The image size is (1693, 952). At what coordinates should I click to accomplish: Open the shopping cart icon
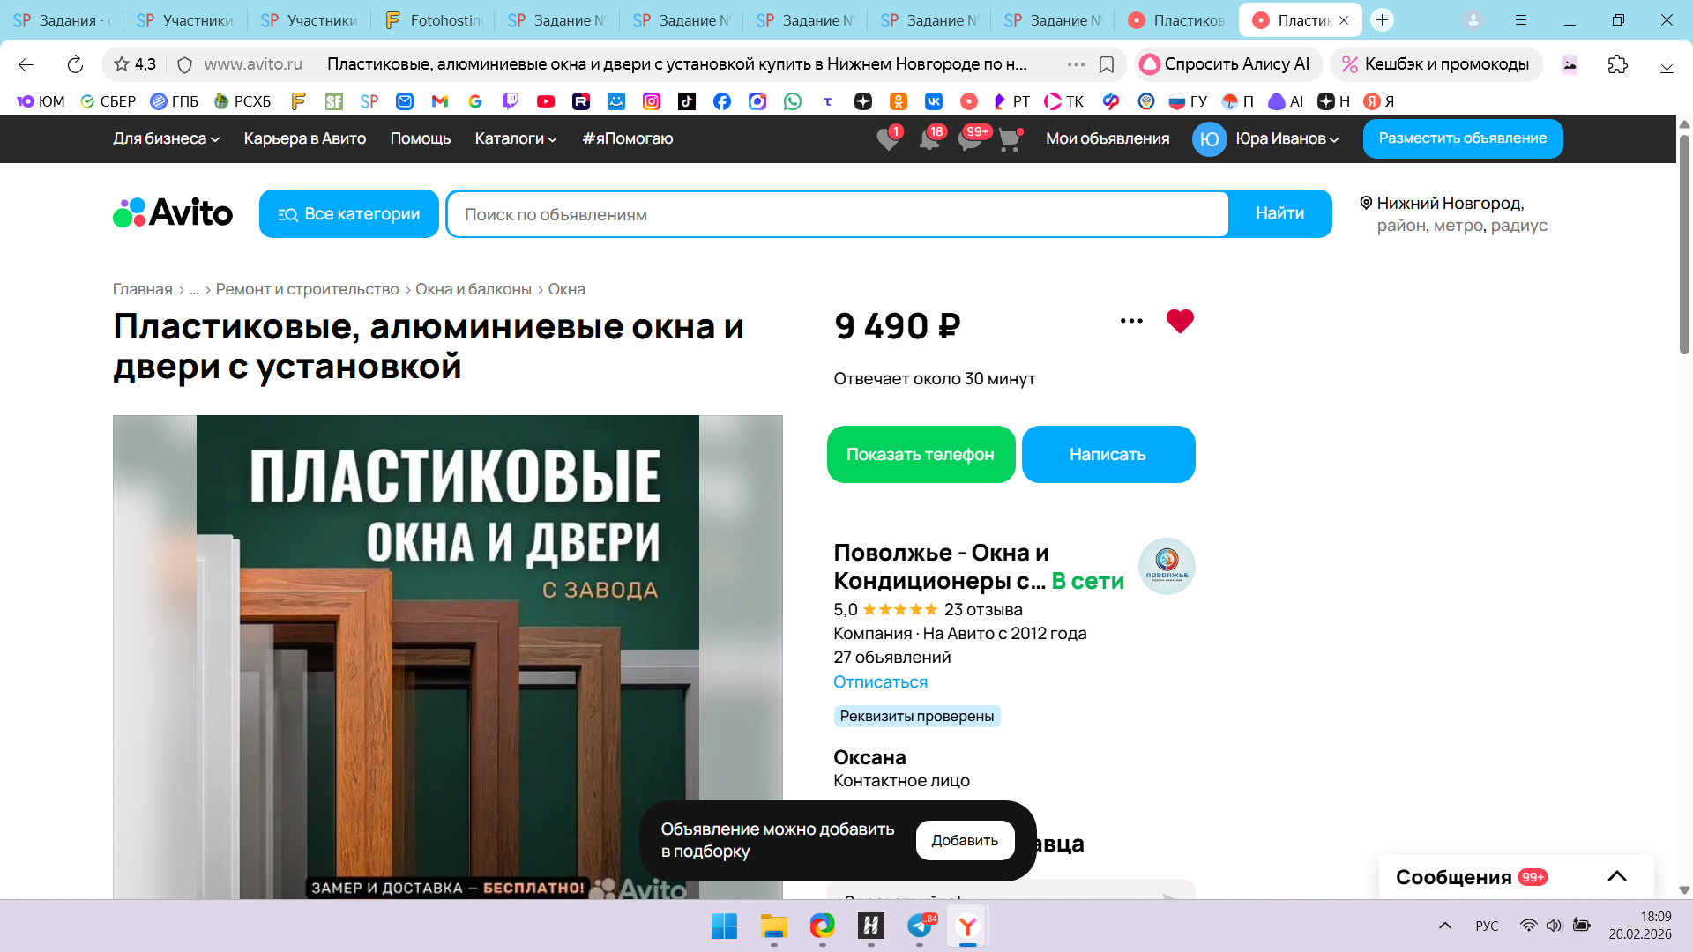1009,139
